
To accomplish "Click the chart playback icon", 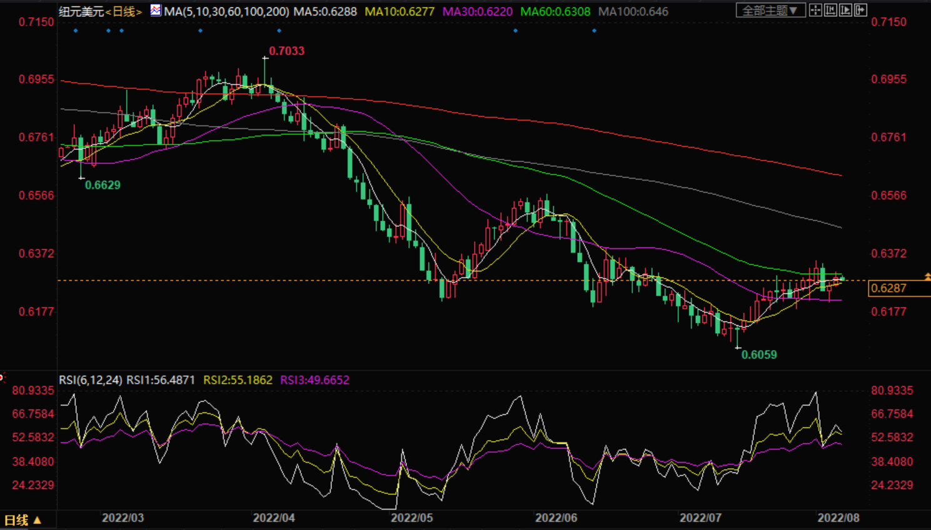I will tap(845, 10).
